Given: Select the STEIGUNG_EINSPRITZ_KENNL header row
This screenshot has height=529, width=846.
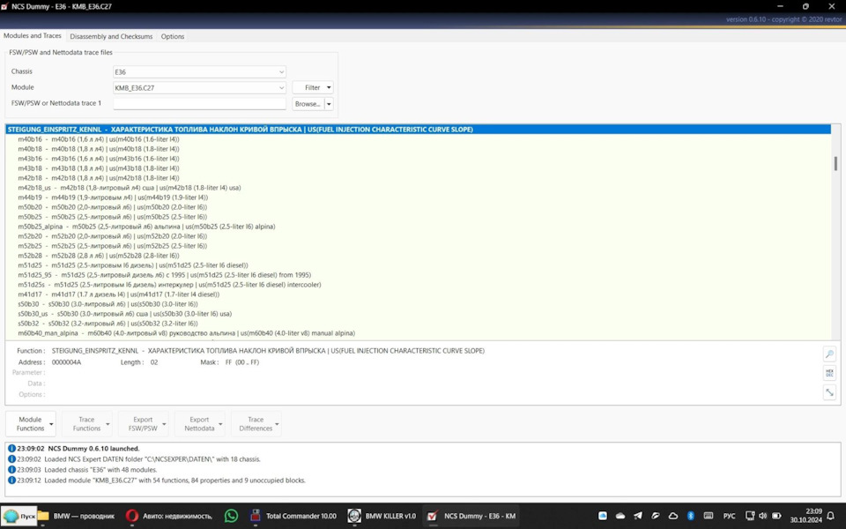Looking at the screenshot, I should (x=418, y=130).
